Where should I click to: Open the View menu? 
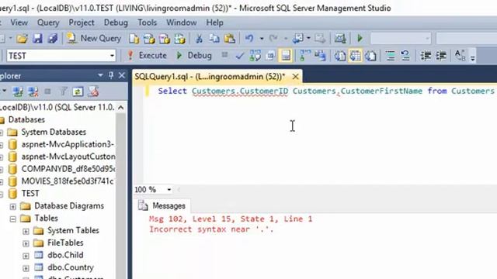click(x=19, y=22)
